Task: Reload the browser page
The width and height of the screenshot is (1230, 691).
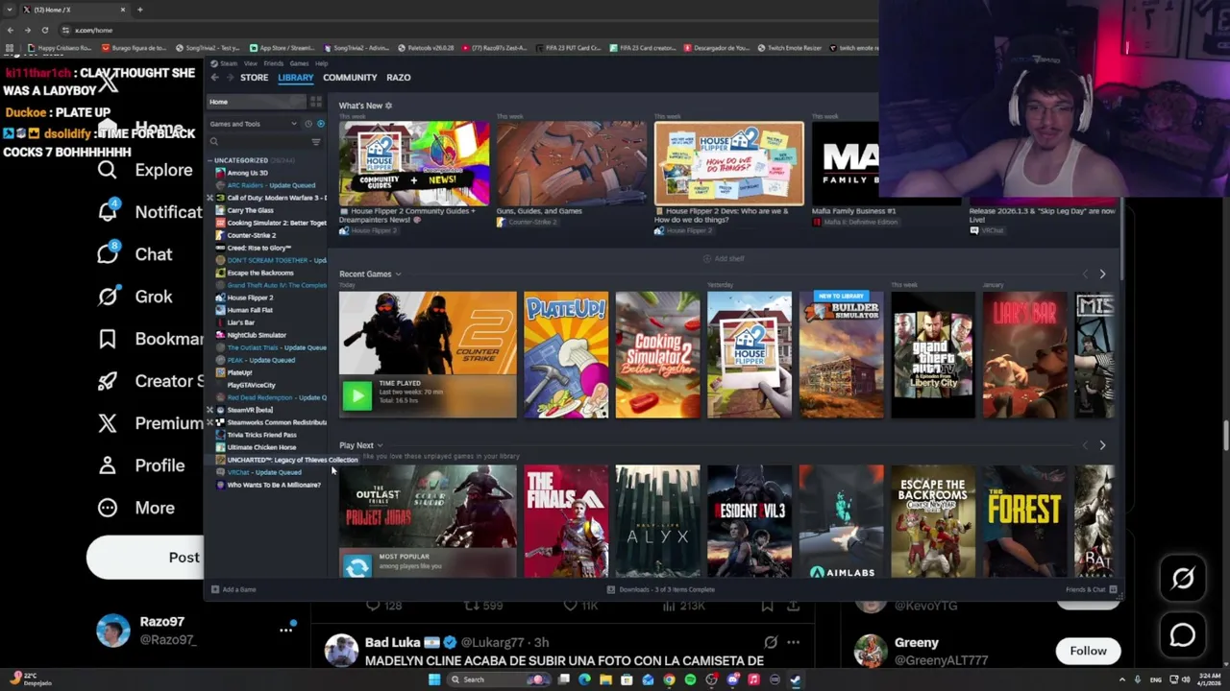Action: click(44, 30)
